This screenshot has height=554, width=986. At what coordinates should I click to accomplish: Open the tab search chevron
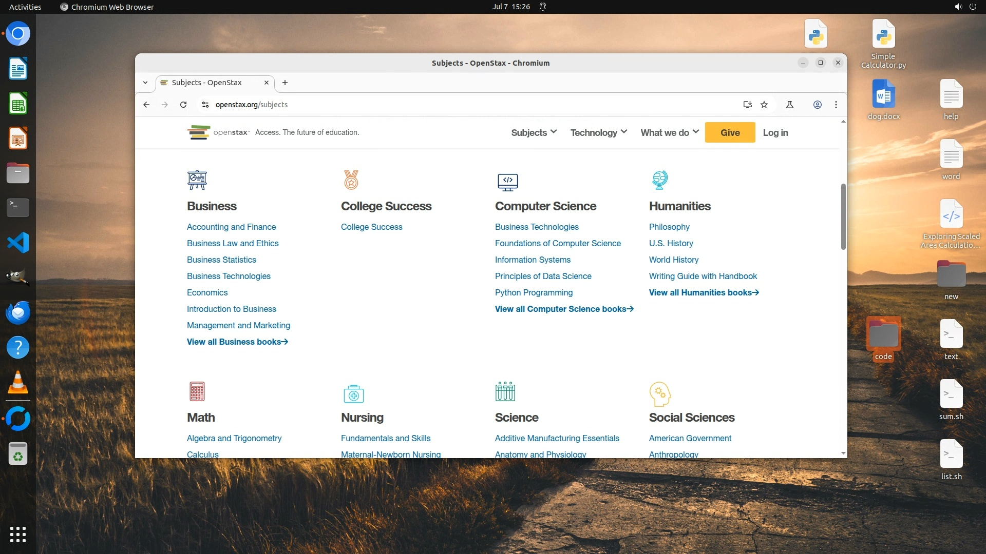pyautogui.click(x=145, y=83)
